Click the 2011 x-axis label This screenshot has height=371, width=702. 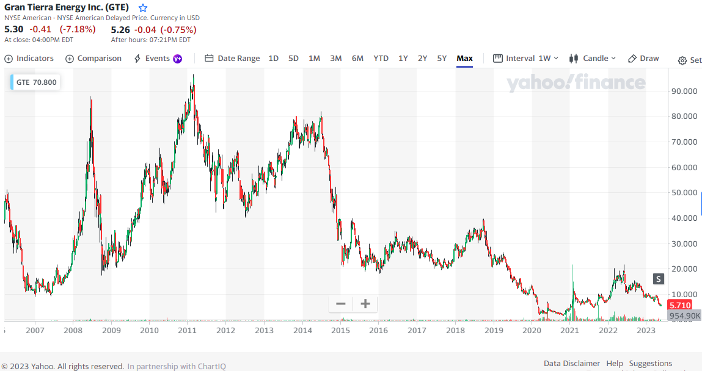coord(187,330)
